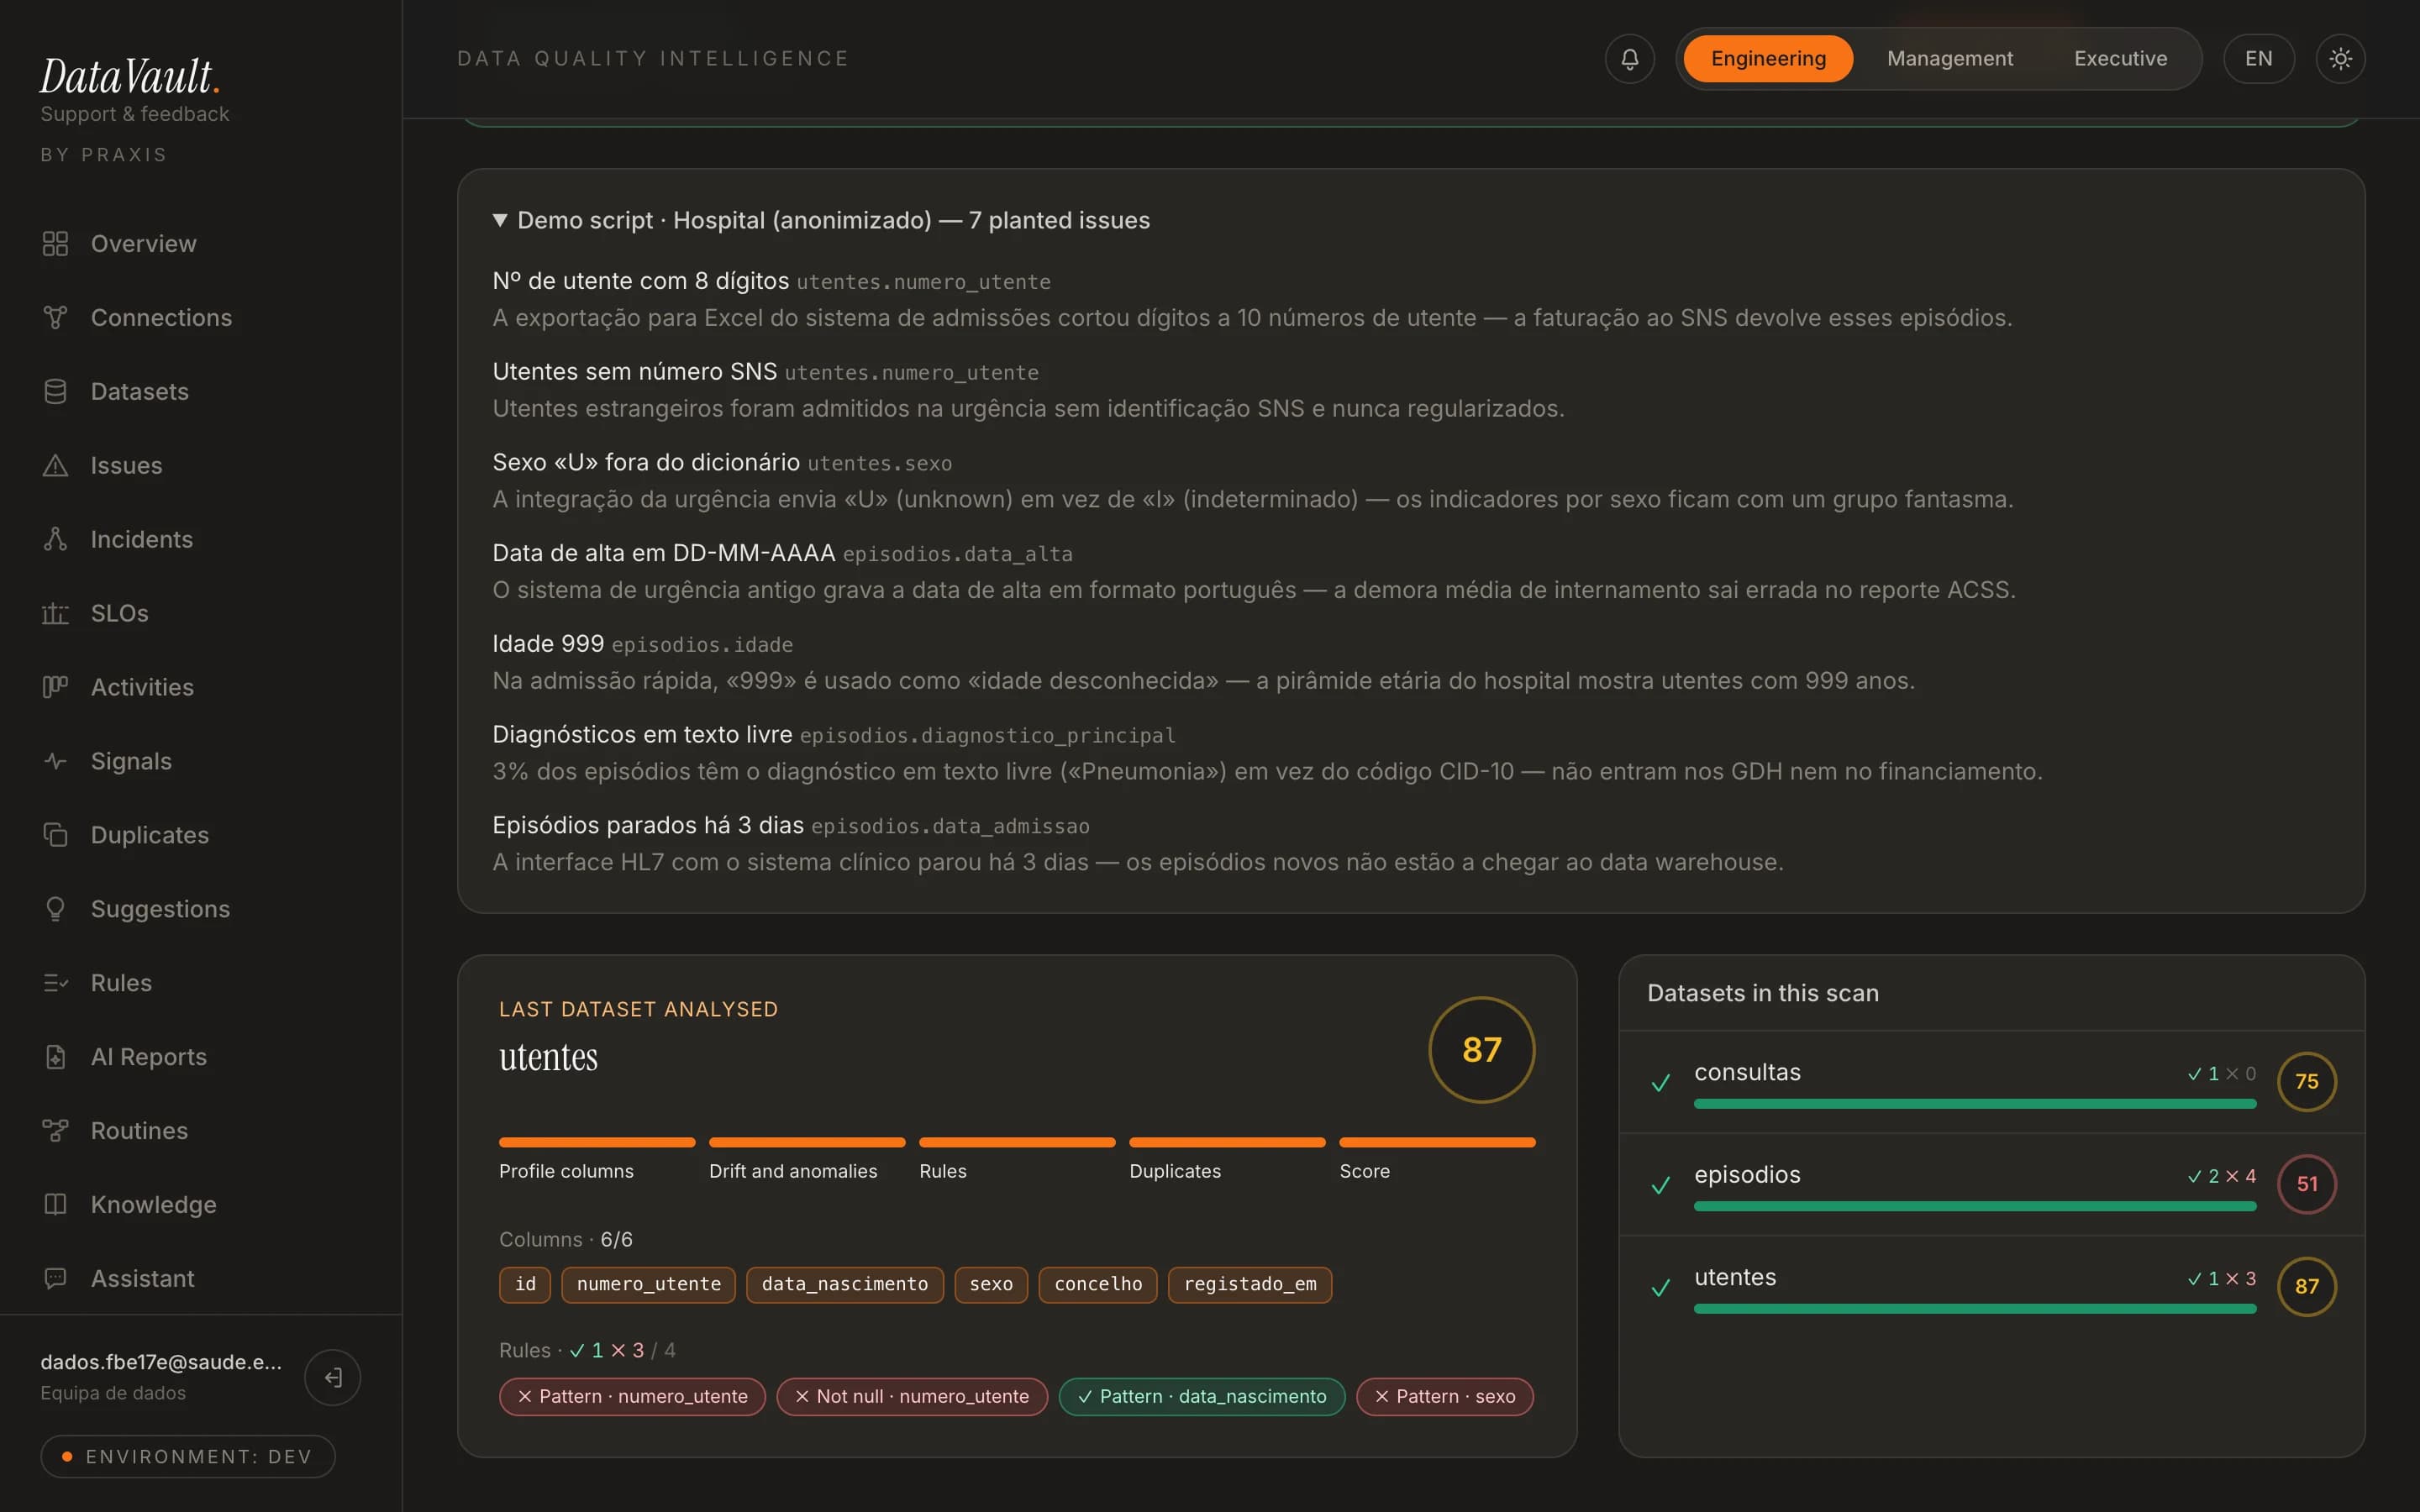2420x1512 pixels.
Task: Click the Issues warning triangle icon
Action: pyautogui.click(x=55, y=466)
